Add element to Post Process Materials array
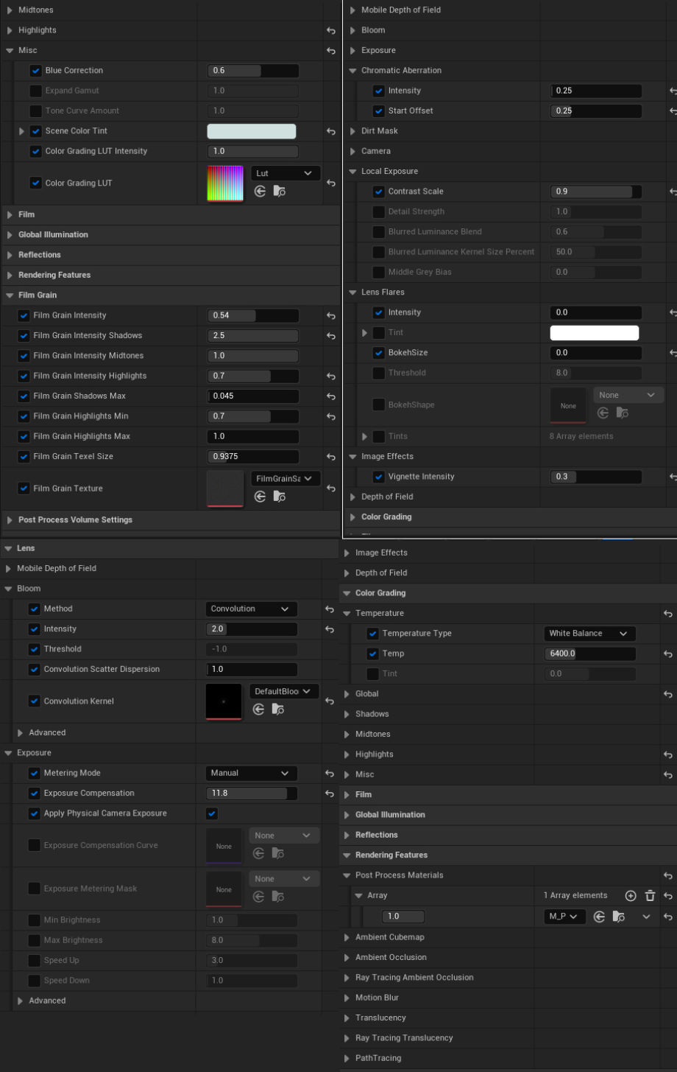Image resolution: width=677 pixels, height=1072 pixels. (x=630, y=896)
